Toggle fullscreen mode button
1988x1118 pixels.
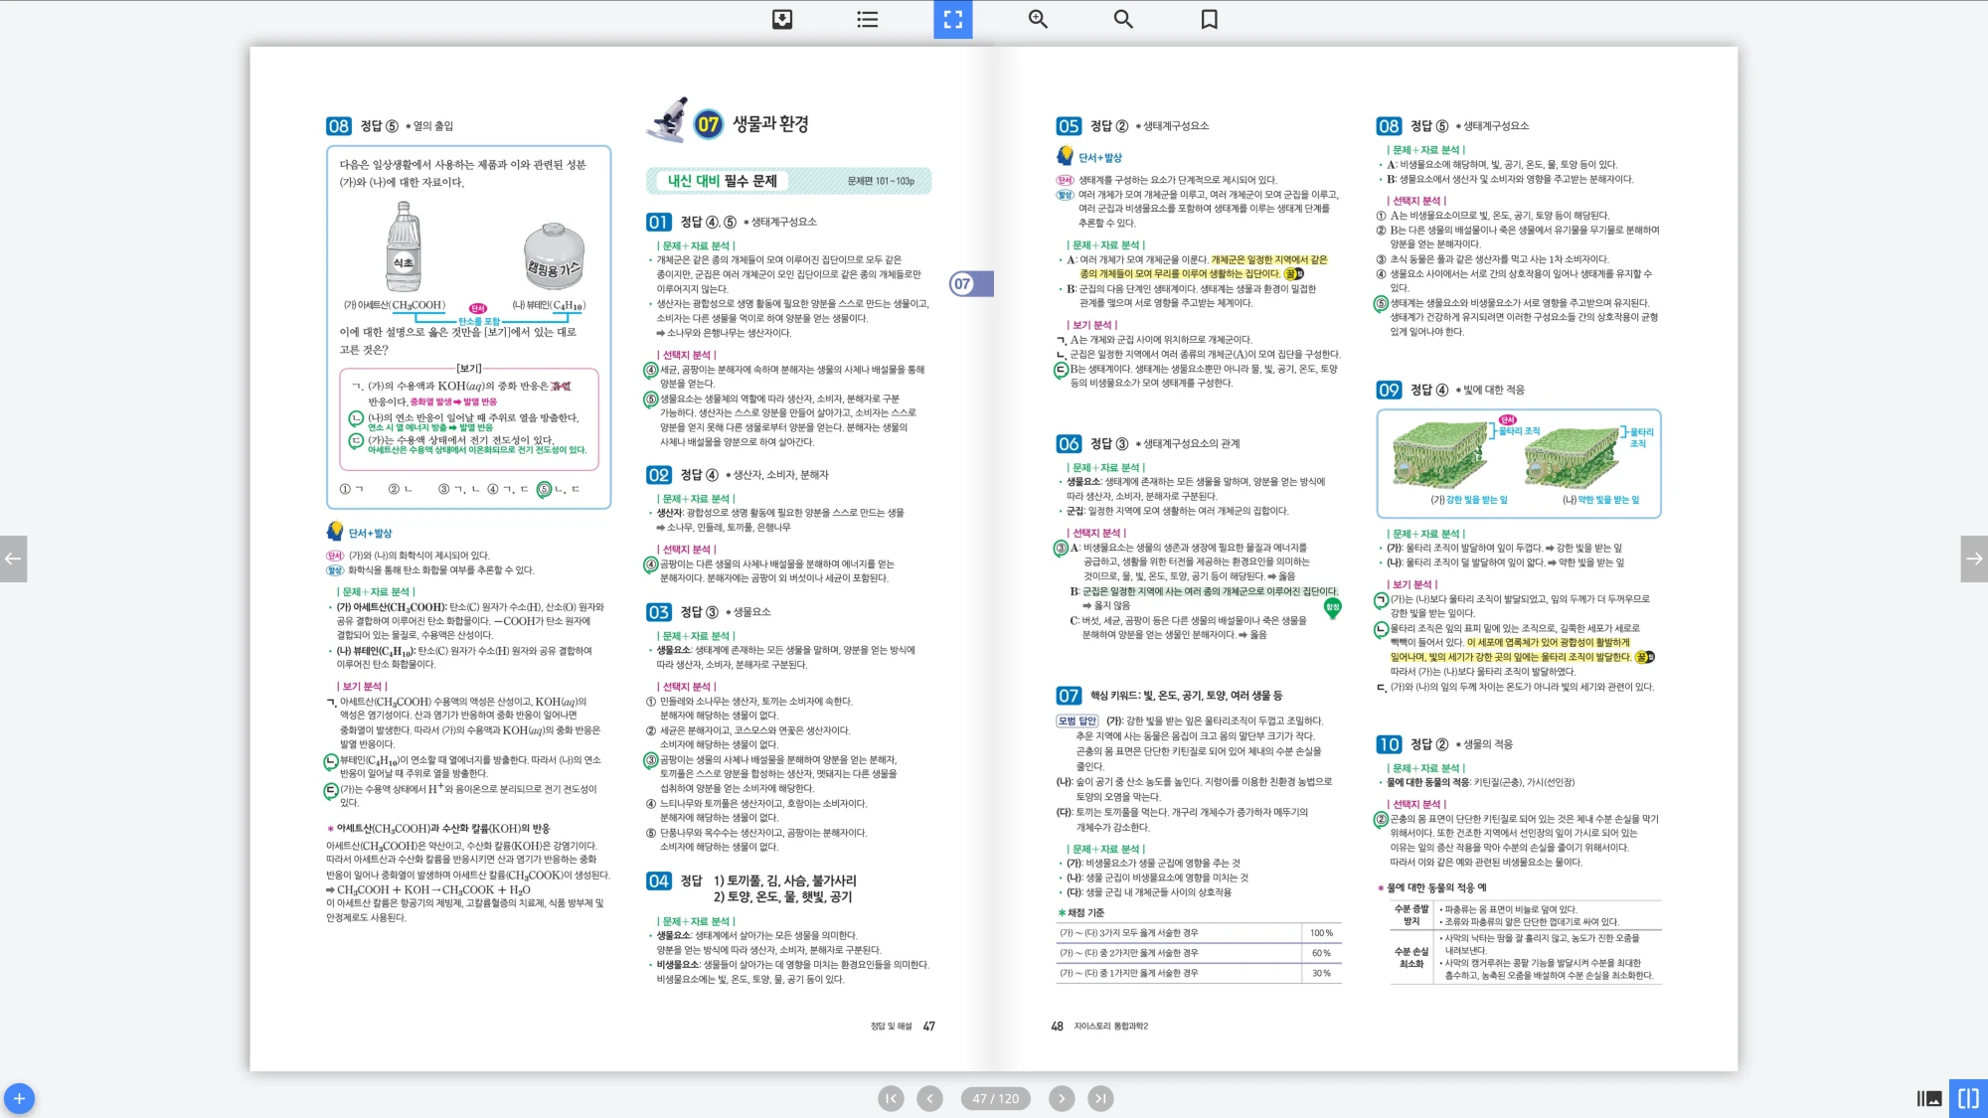click(952, 19)
